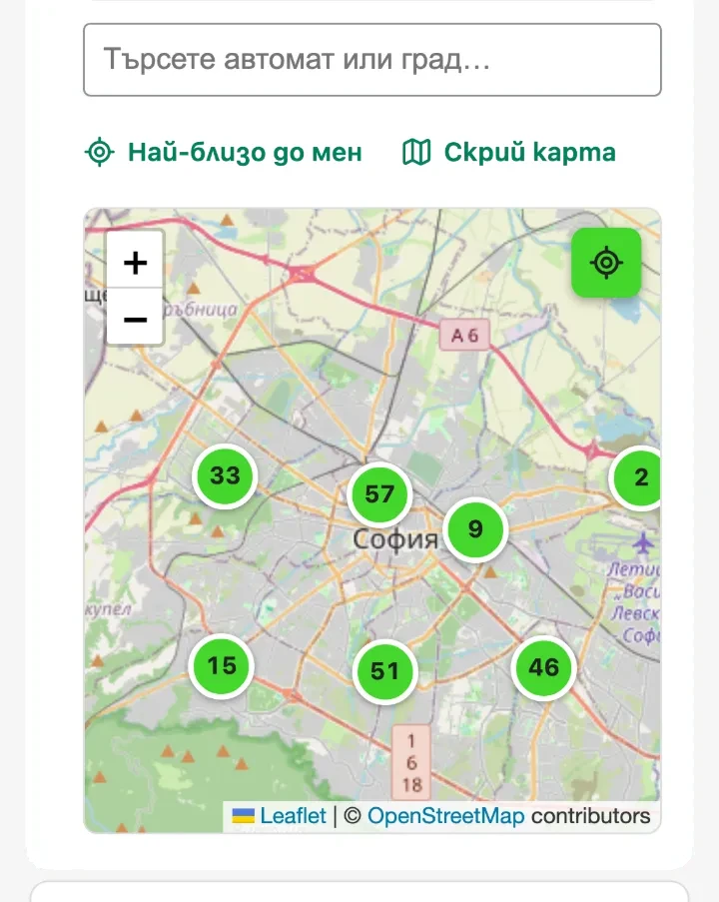Open the cluster marker with 15
719x902 pixels.
222,666
